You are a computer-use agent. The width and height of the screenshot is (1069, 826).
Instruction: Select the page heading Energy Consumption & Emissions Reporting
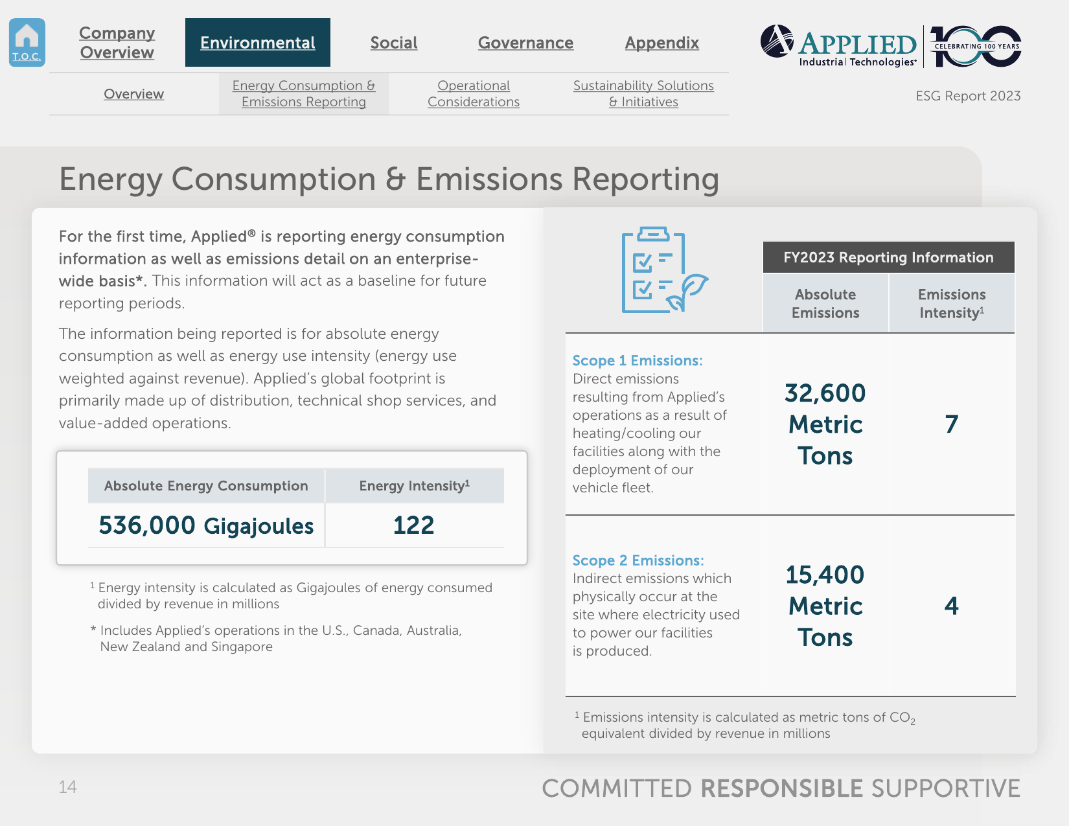coord(389,179)
